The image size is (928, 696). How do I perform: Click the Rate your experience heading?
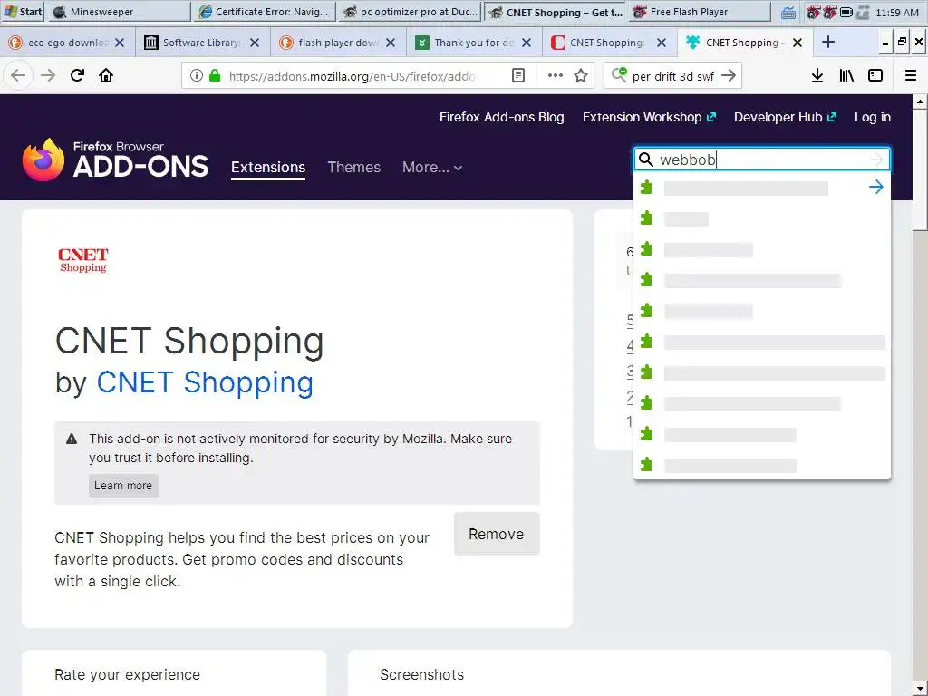(127, 674)
